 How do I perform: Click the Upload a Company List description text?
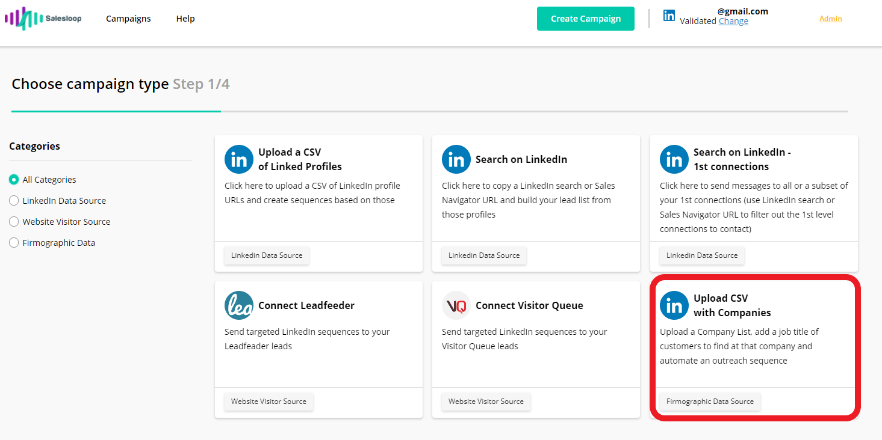(x=739, y=346)
